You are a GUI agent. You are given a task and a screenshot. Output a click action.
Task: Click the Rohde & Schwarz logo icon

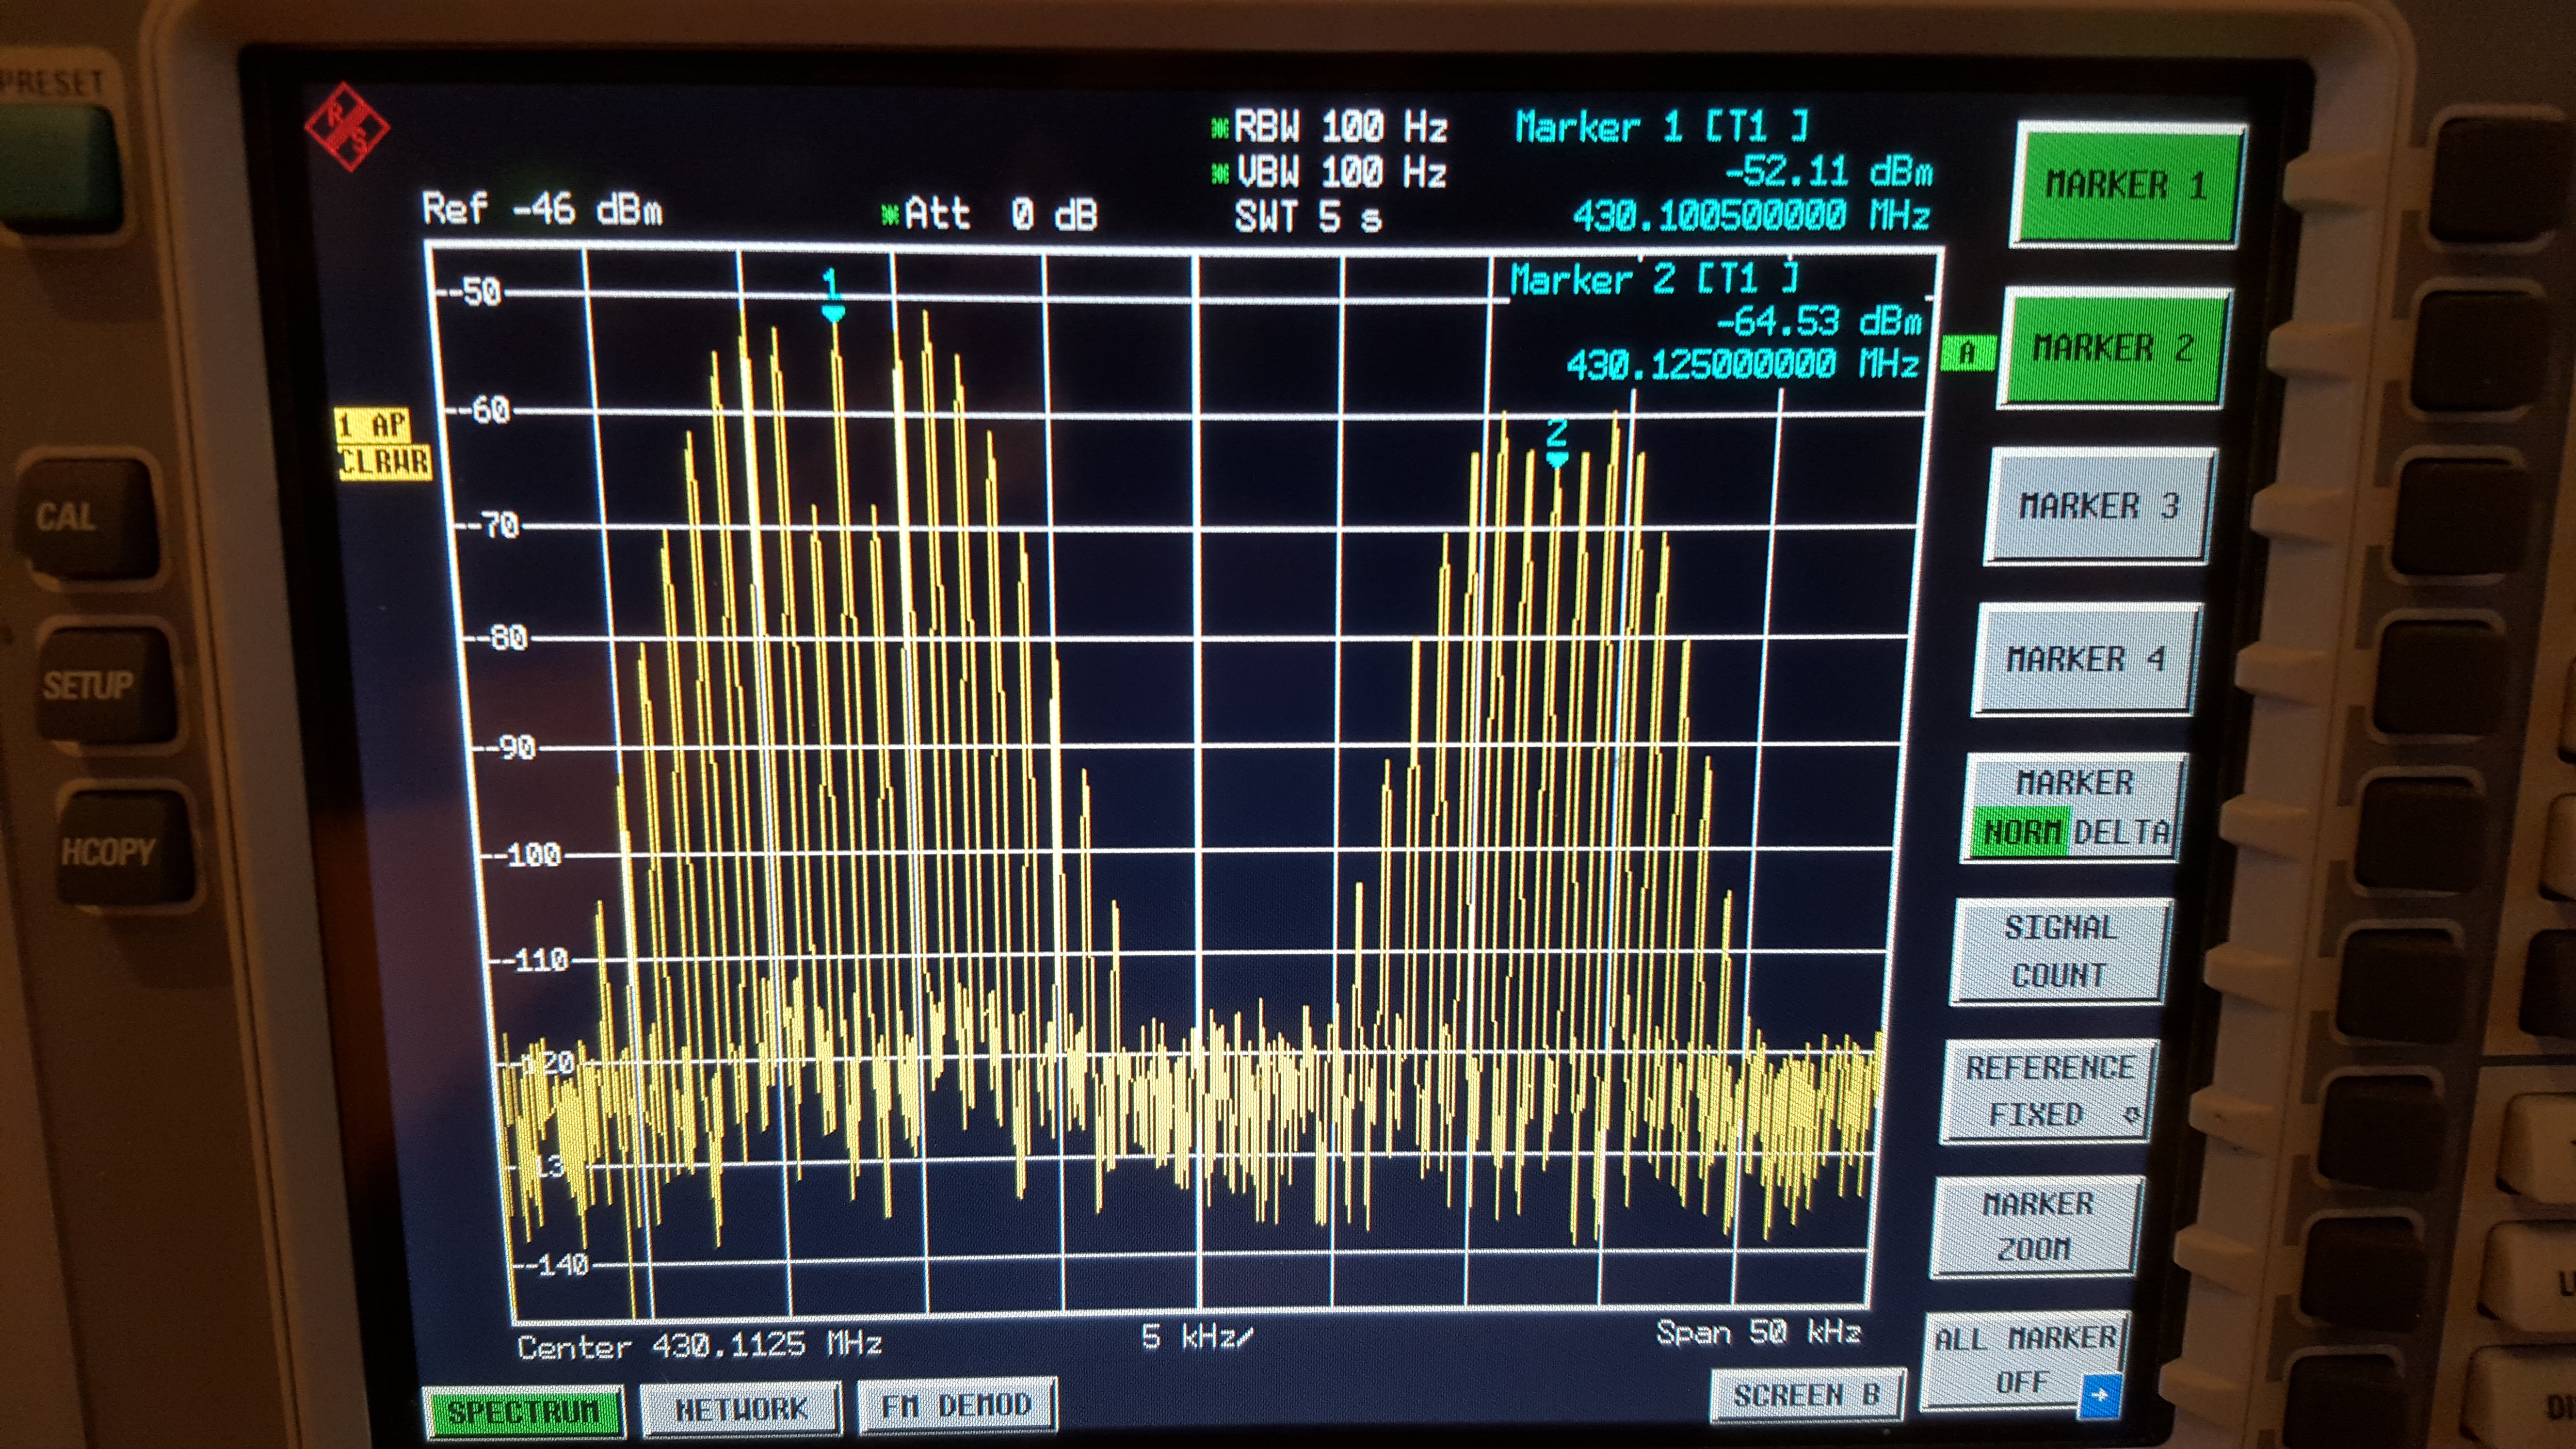347,127
